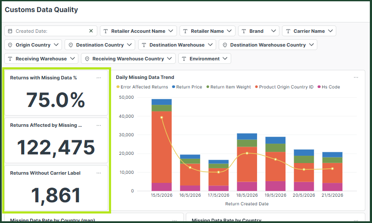Click the text-type icon in Retailer Name filter
The width and height of the screenshot is (372, 223).
pyautogui.click(x=185, y=31)
